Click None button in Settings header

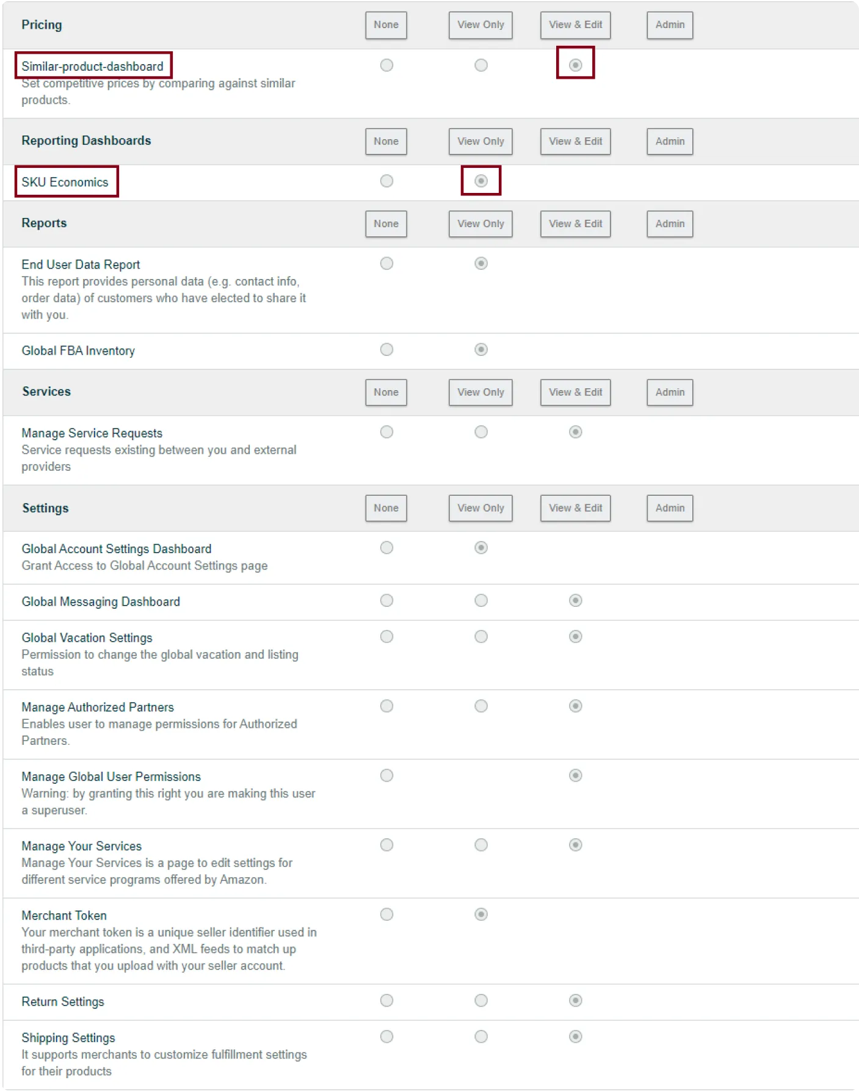[386, 508]
